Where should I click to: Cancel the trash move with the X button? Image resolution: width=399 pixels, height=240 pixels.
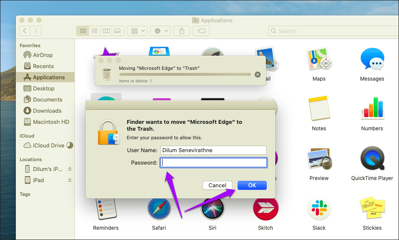click(x=258, y=75)
